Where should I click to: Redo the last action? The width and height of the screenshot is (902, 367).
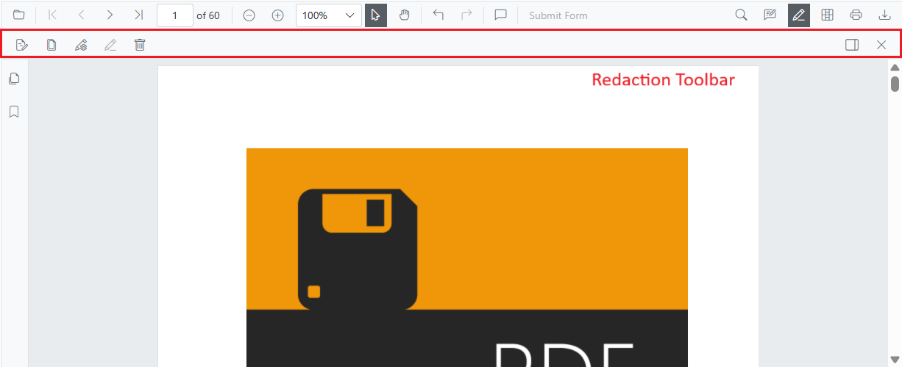tap(466, 15)
